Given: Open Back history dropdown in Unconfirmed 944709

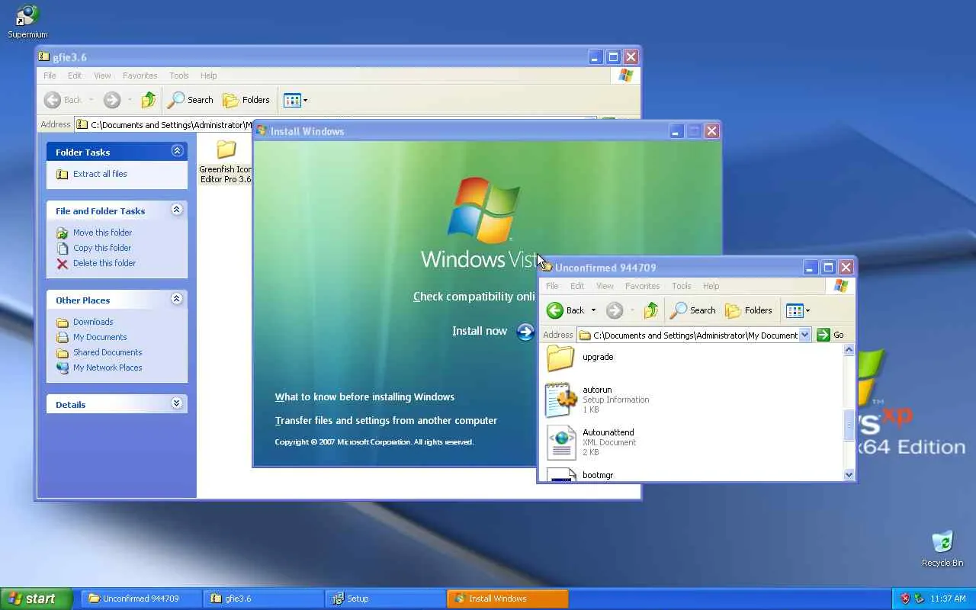Looking at the screenshot, I should [x=593, y=310].
